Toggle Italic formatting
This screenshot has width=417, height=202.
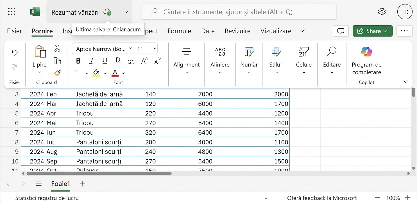[x=92, y=61]
